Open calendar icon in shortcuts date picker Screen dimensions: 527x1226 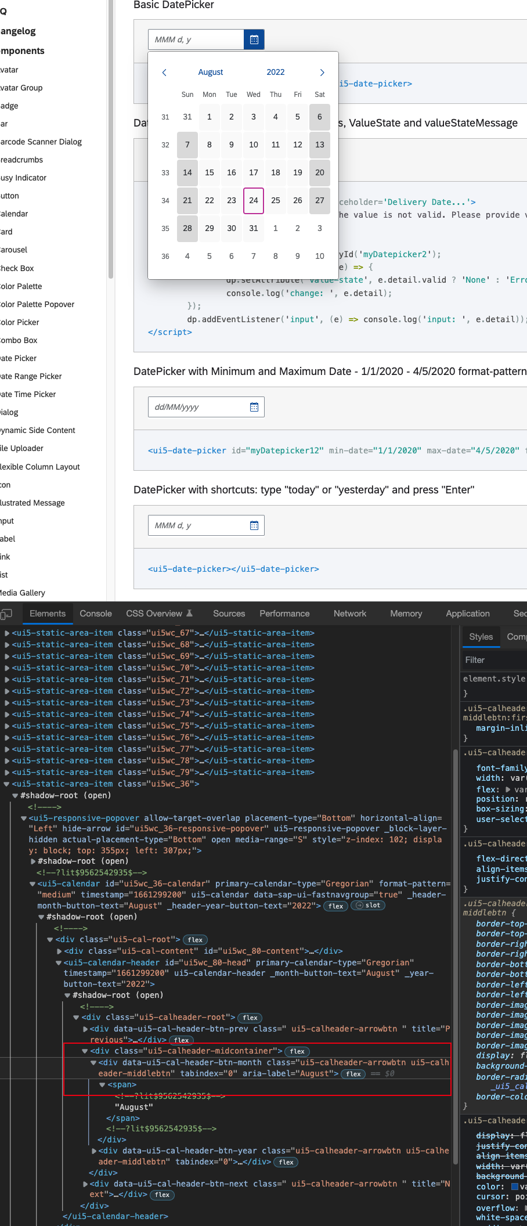[x=254, y=525]
